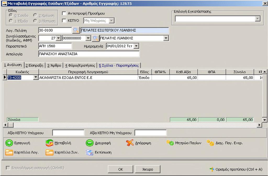268x176 pixels.
Task: Click the Εκτύπωση printer icon
Action: pos(90,152)
